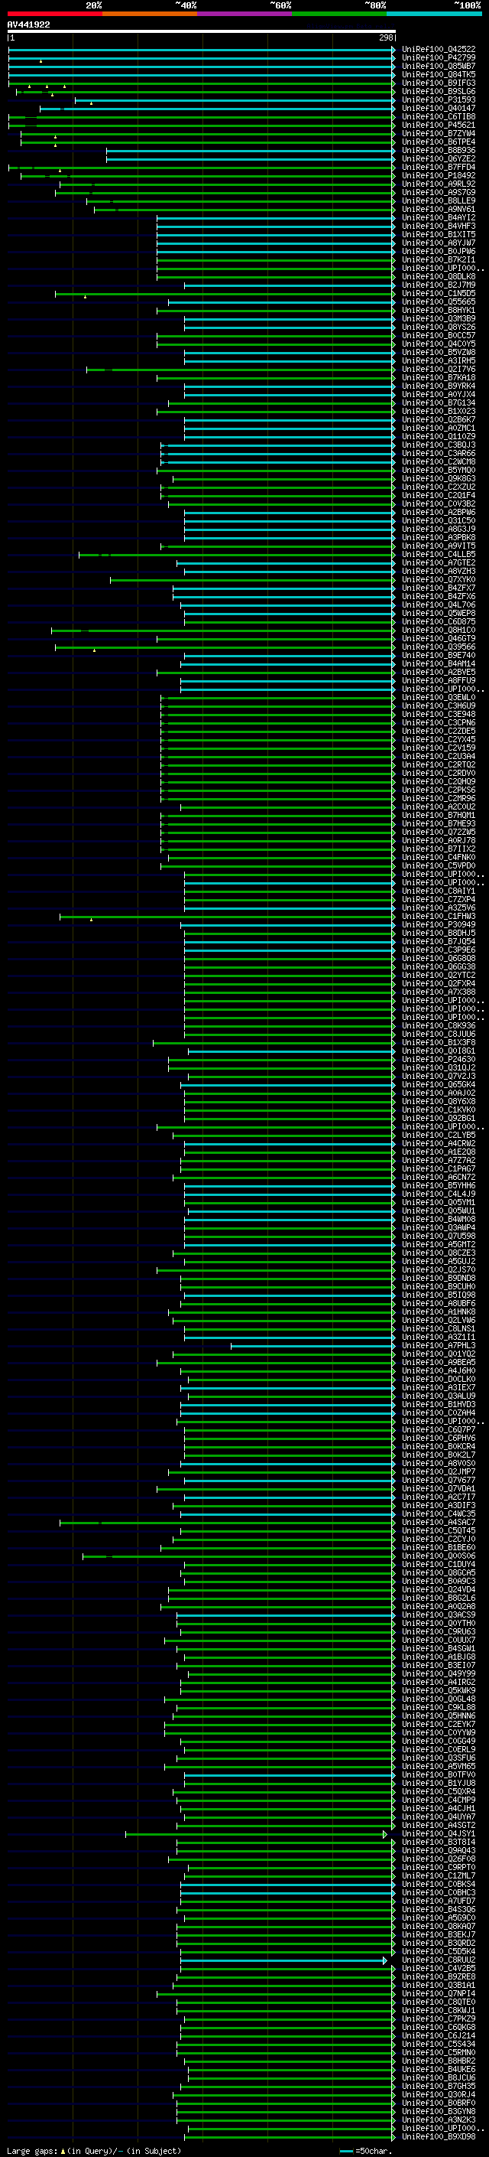Click the green alignment bar for UniRef100_Q4JSY1
This screenshot has height=2157, width=489.
256,1834
